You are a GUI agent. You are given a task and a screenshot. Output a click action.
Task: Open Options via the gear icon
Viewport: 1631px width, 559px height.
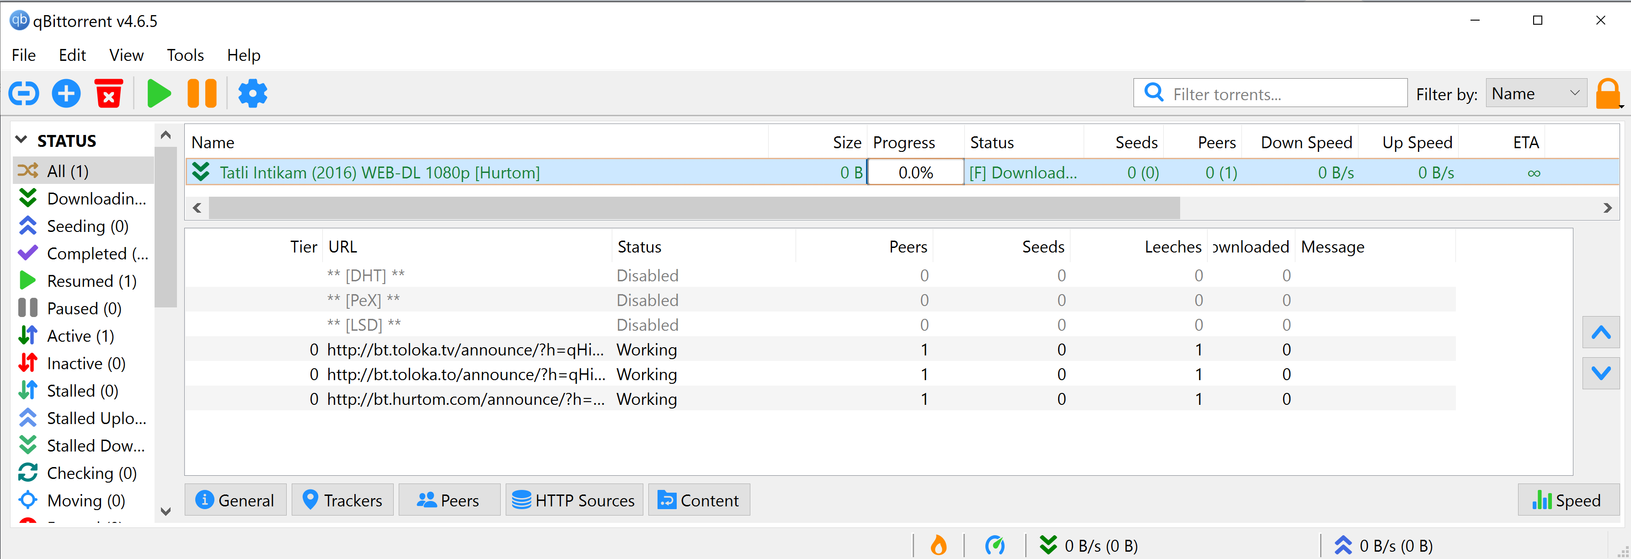click(252, 94)
